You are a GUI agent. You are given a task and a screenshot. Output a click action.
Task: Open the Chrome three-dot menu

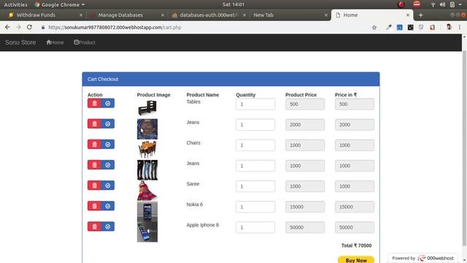tap(460, 28)
